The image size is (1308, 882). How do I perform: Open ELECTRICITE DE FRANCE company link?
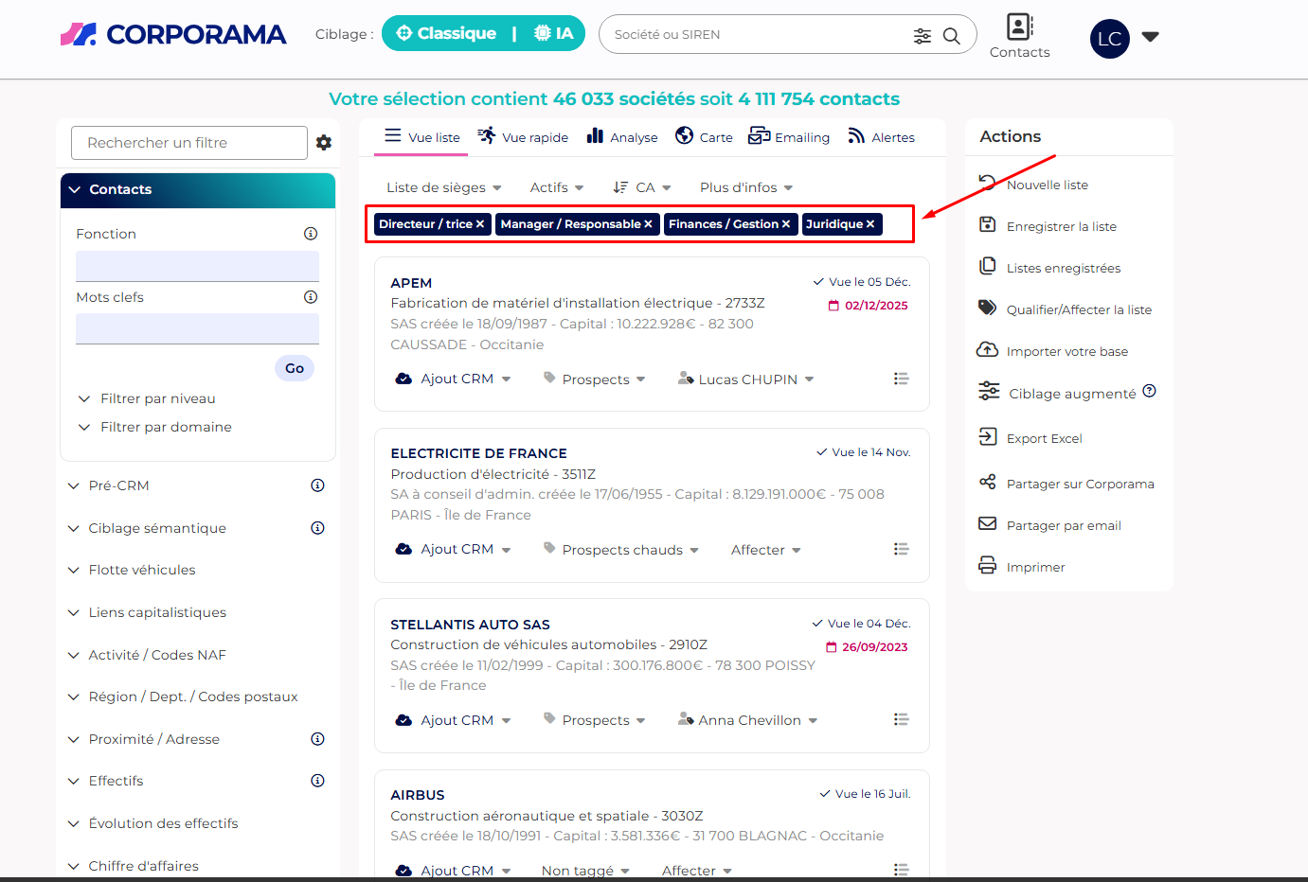tap(478, 453)
